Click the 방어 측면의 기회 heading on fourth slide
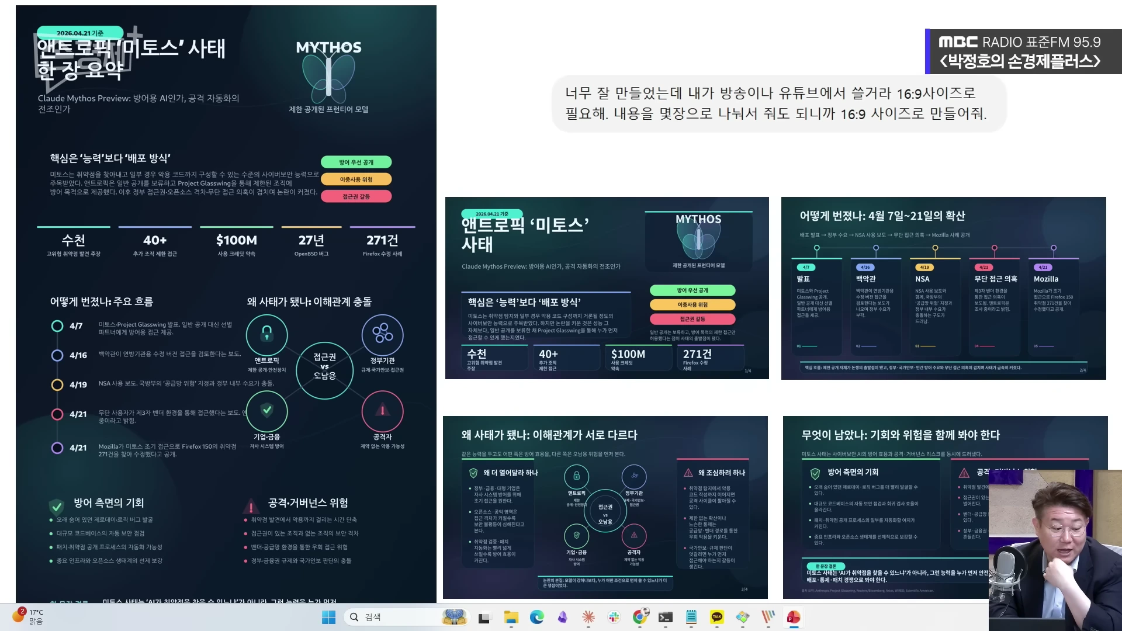The width and height of the screenshot is (1122, 631). (853, 472)
